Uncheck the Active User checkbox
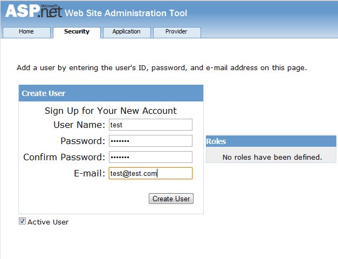Image resolution: width=338 pixels, height=259 pixels. click(x=22, y=221)
